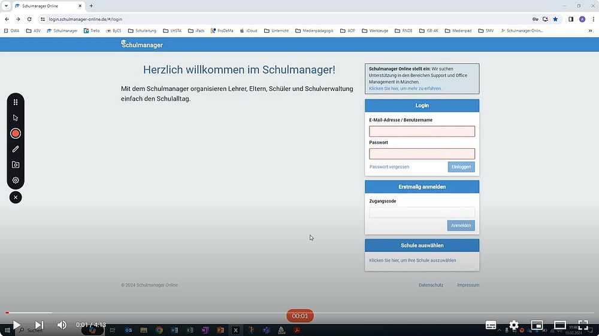Enter fullscreen video mode
599x336 pixels.
[x=583, y=325]
